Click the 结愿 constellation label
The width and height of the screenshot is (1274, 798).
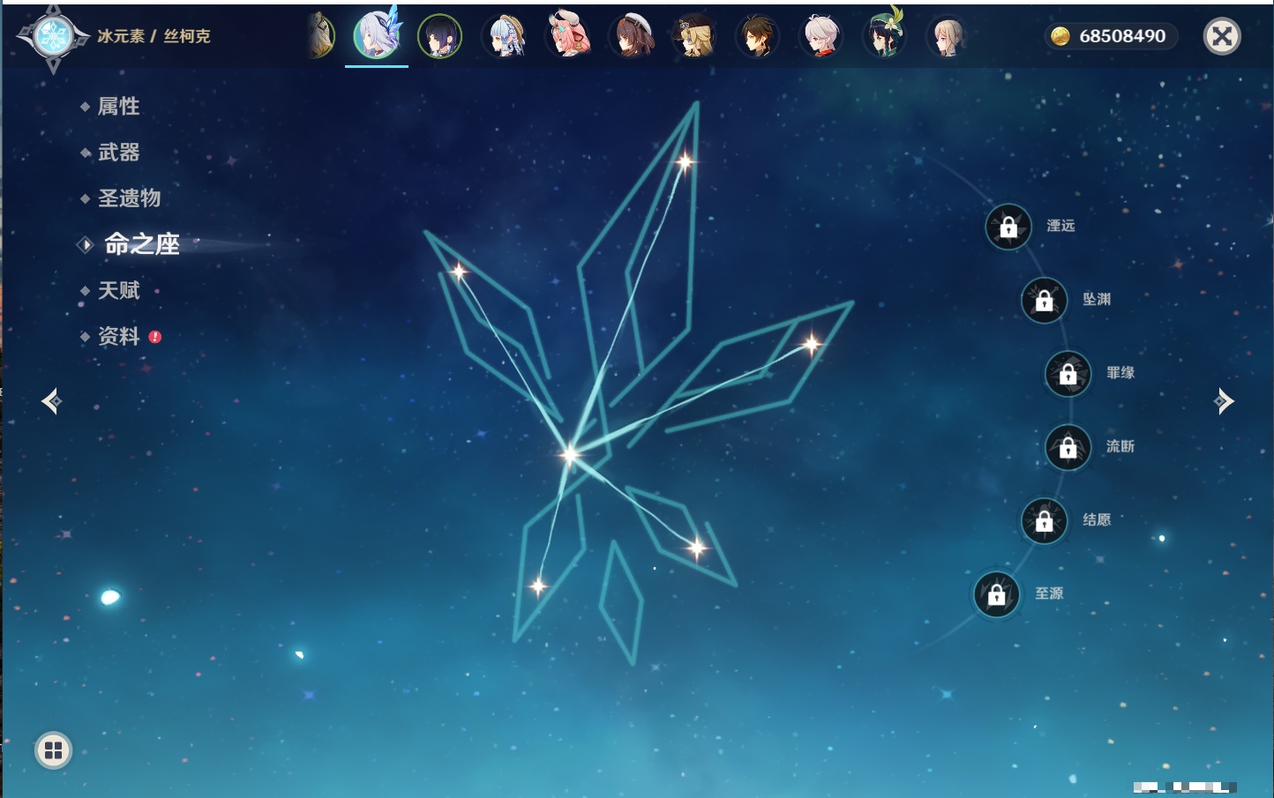pyautogui.click(x=1097, y=519)
